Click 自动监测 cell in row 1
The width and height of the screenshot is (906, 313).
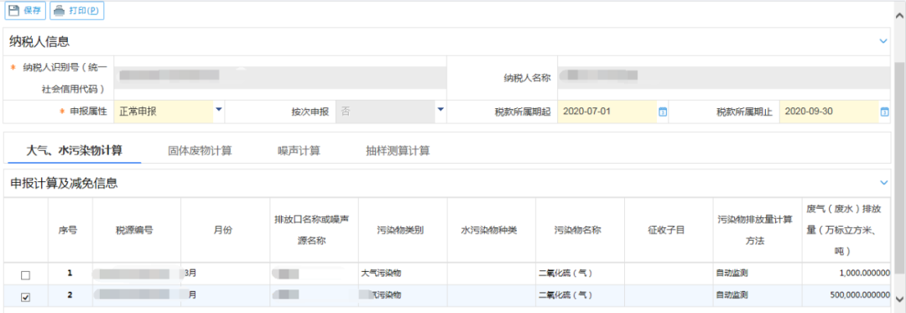pyautogui.click(x=758, y=274)
